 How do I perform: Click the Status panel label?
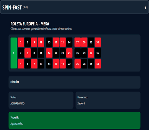tap(13, 97)
